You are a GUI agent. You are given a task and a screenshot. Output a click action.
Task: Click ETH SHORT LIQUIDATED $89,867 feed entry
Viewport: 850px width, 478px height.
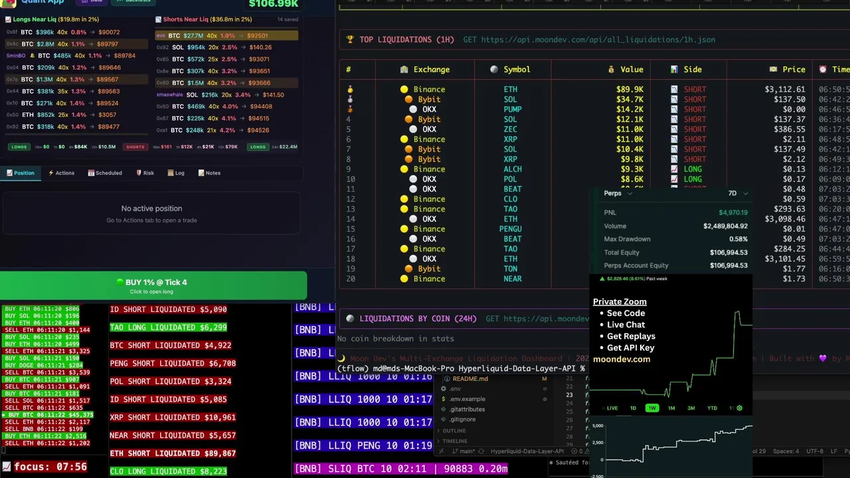(173, 453)
